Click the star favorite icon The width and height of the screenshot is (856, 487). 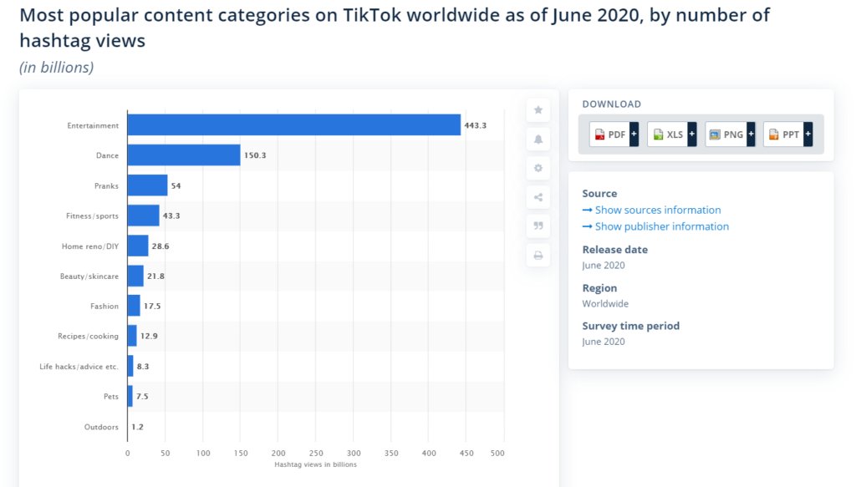coord(538,110)
